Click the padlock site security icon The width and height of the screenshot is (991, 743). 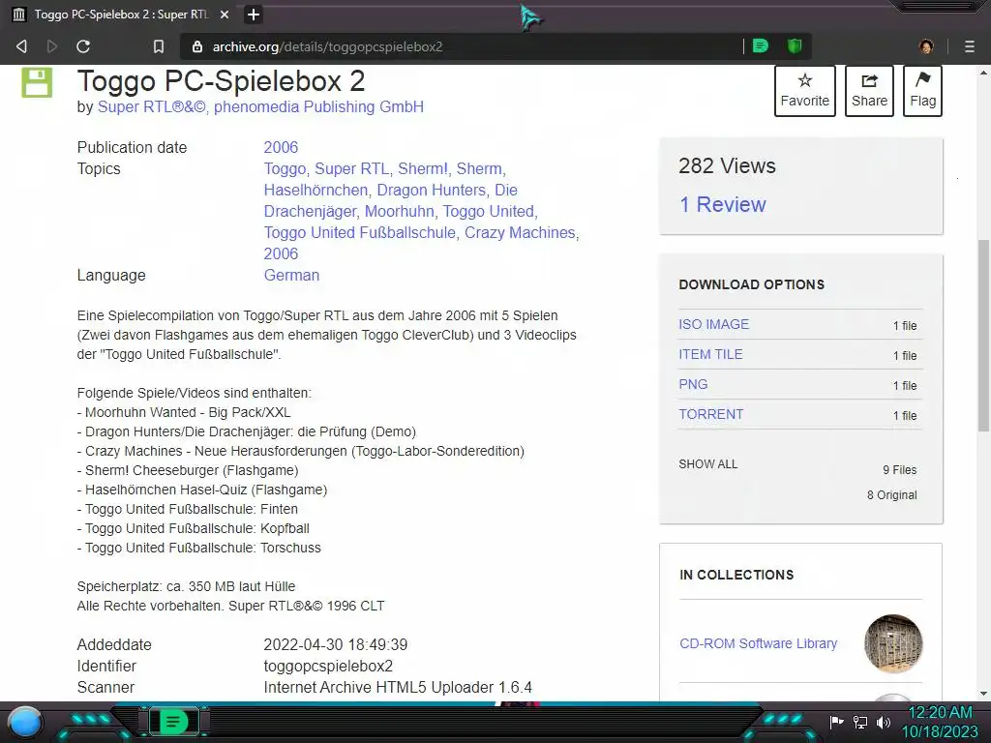(x=197, y=46)
